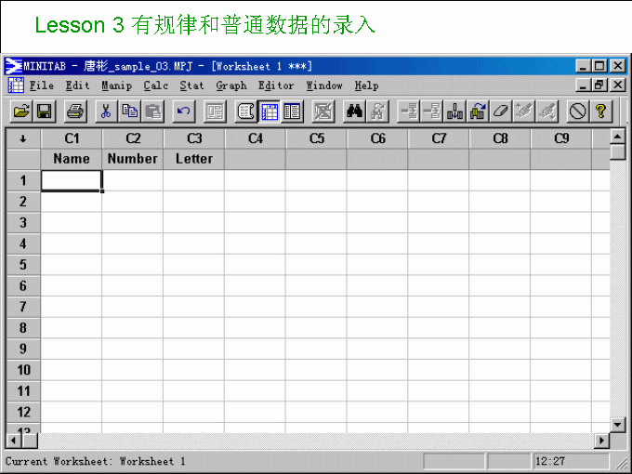
Task: Click the Save floppy disk icon
Action: click(44, 112)
